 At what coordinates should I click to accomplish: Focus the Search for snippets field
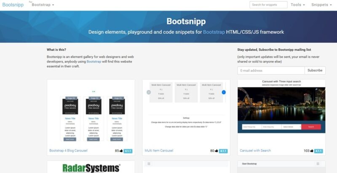tap(268, 5)
